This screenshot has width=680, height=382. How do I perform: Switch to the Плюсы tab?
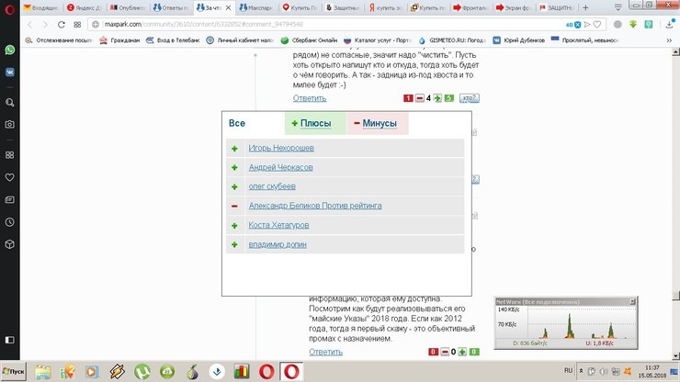click(311, 123)
